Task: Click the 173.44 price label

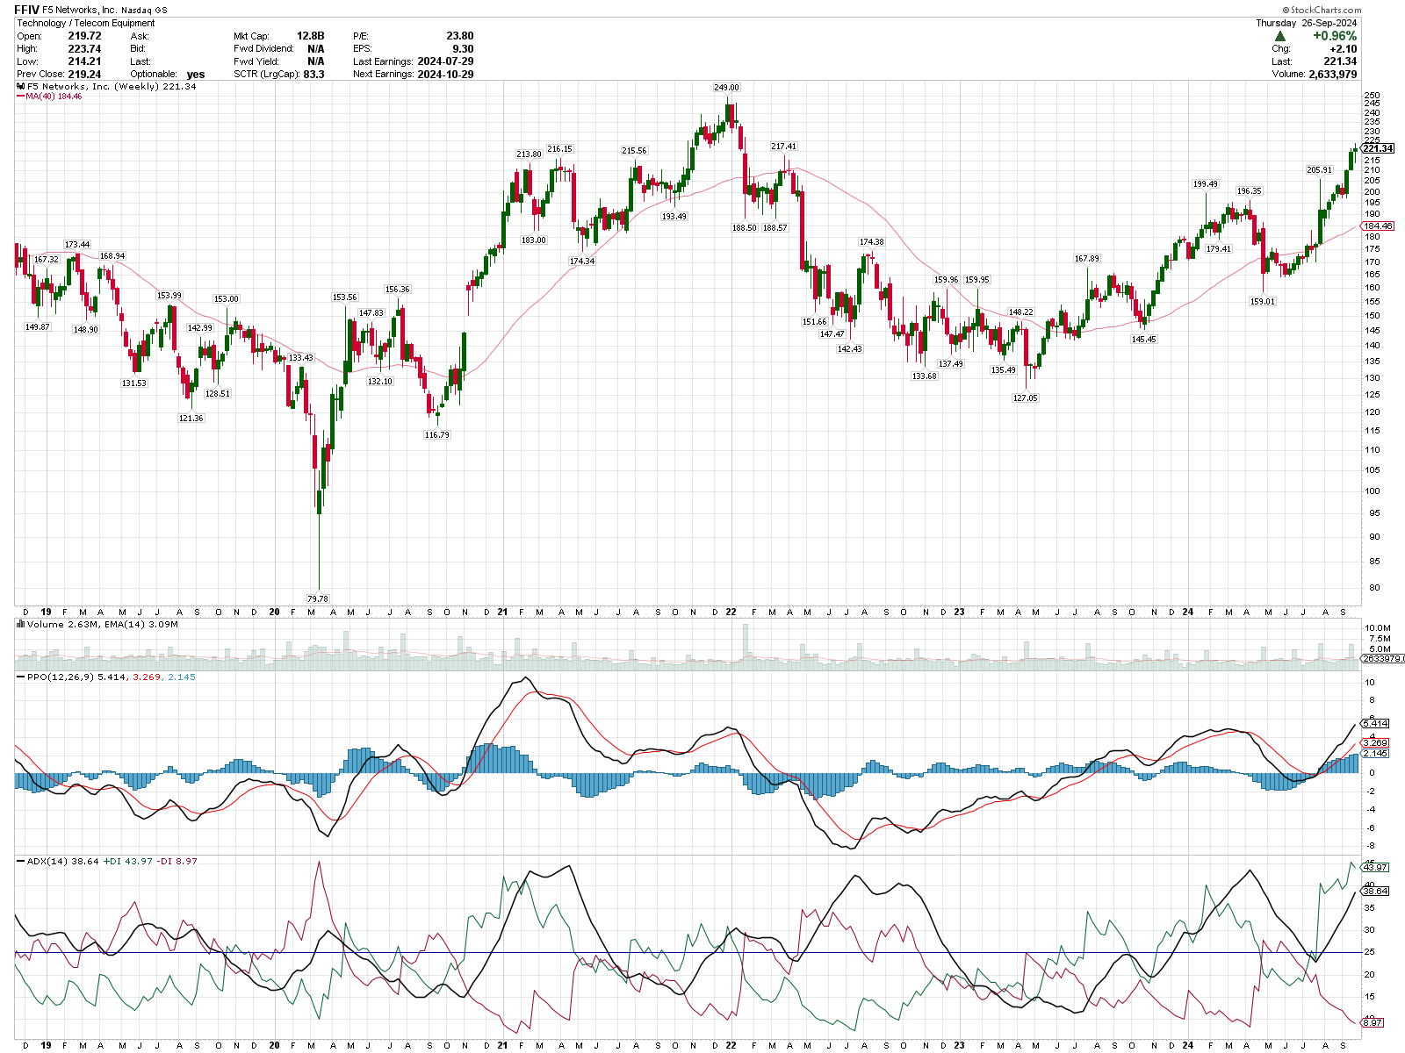Action: click(x=77, y=245)
